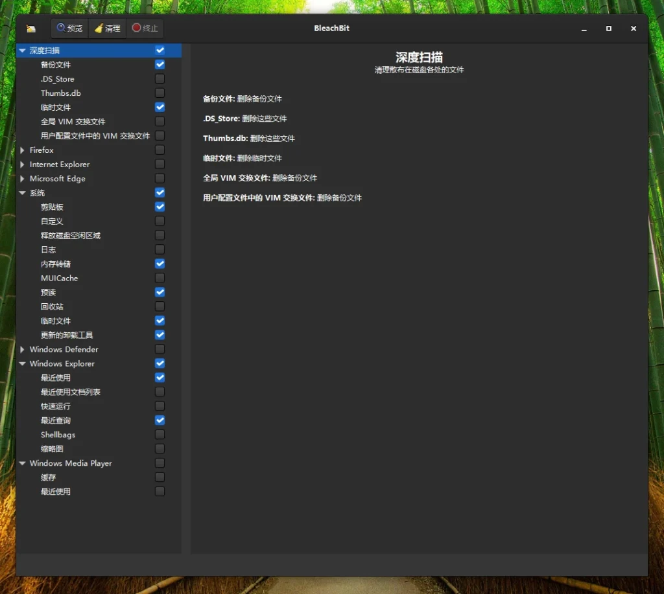Open the BleachBit application menu icon
Image resolution: width=664 pixels, height=594 pixels.
(x=31, y=29)
